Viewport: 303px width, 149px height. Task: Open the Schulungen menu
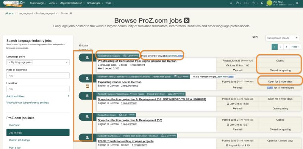(95, 3)
